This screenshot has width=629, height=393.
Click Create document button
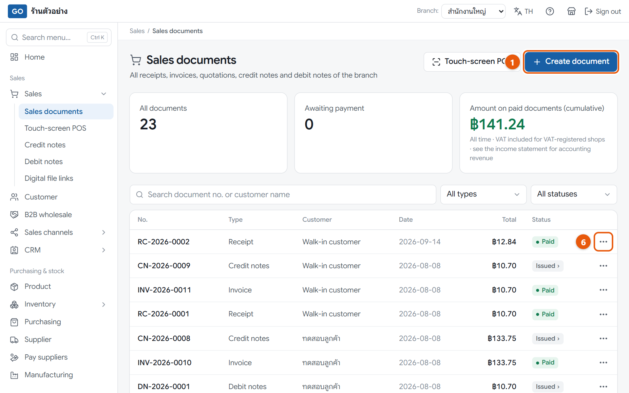[x=571, y=62]
